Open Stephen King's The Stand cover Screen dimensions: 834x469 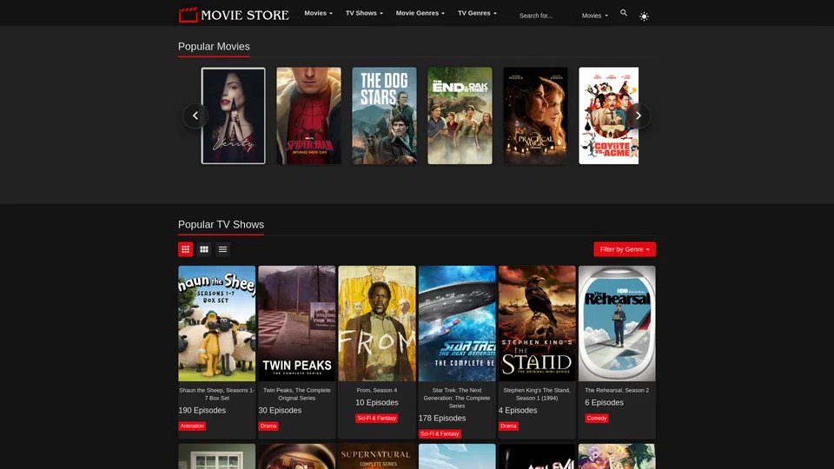tap(537, 323)
